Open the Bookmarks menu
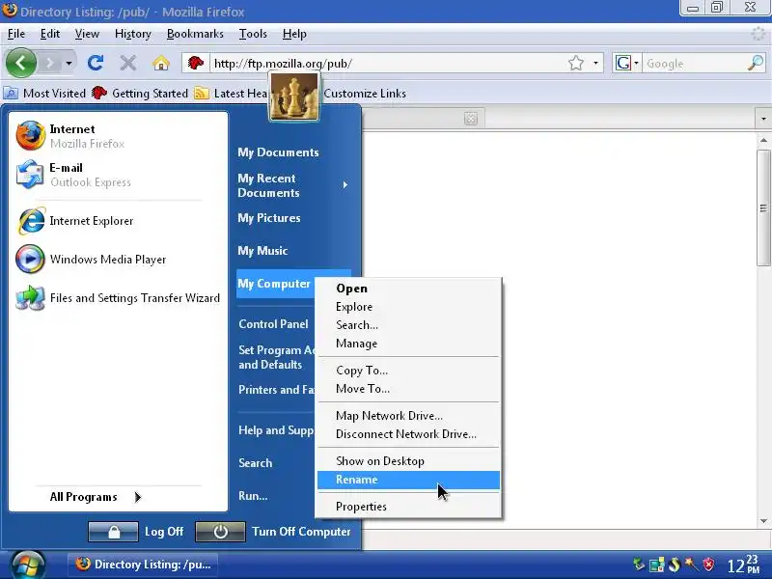The image size is (772, 579). [x=195, y=34]
